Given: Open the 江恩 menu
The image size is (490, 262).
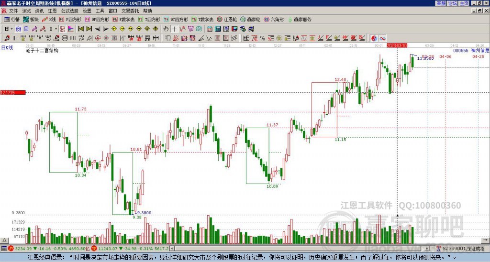Looking at the screenshot, I should tap(53, 11).
